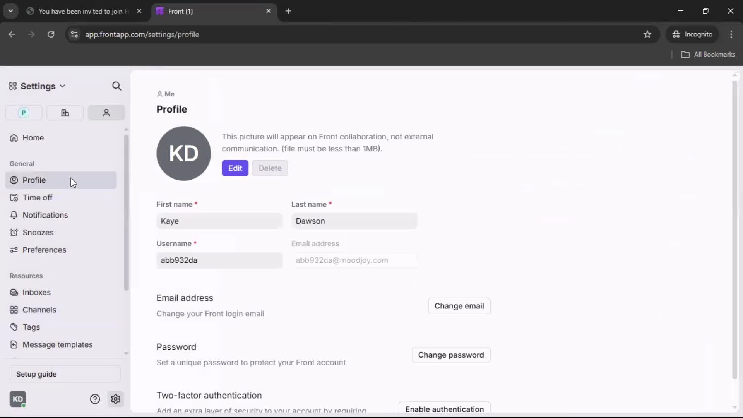Select Preferences in sidebar
The image size is (743, 418).
click(x=44, y=250)
